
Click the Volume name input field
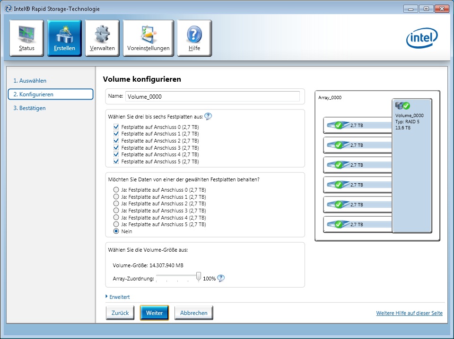[212, 96]
